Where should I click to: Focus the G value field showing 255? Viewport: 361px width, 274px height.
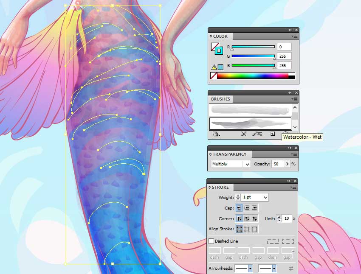pyautogui.click(x=284, y=56)
